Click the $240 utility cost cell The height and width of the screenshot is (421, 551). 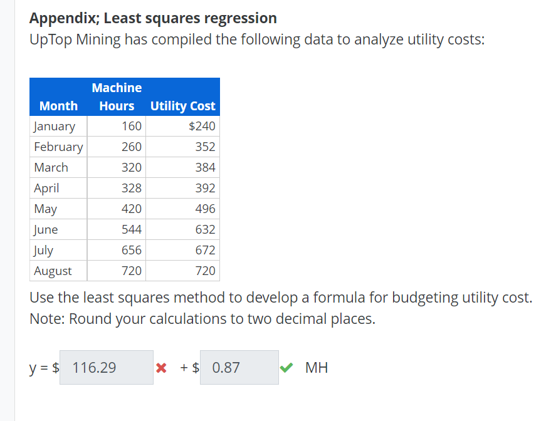pos(202,126)
